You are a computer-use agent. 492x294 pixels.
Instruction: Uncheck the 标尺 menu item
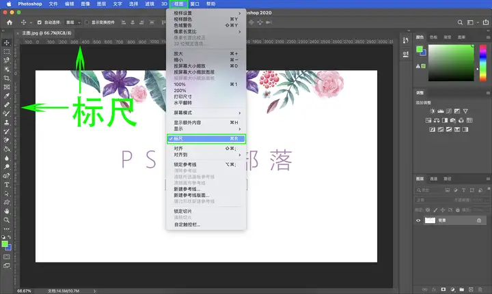[206, 138]
